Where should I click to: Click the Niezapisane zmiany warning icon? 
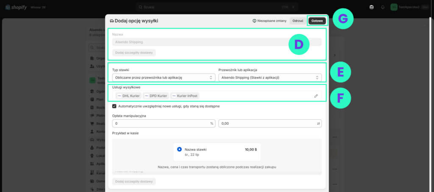coord(254,21)
